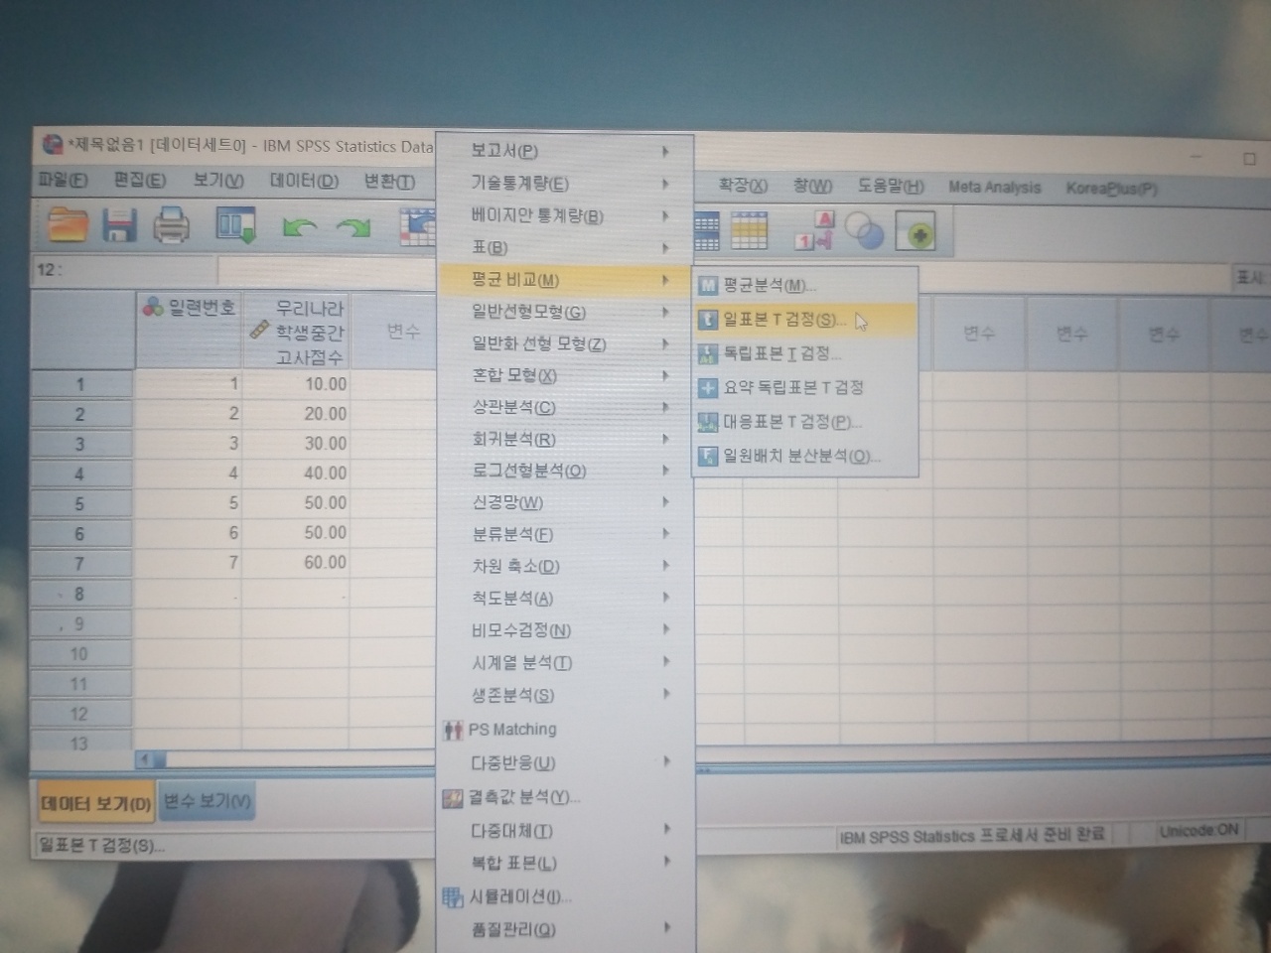Screen dimensions: 1271x953
Task: Open the 창(W) menu
Action: pos(812,186)
